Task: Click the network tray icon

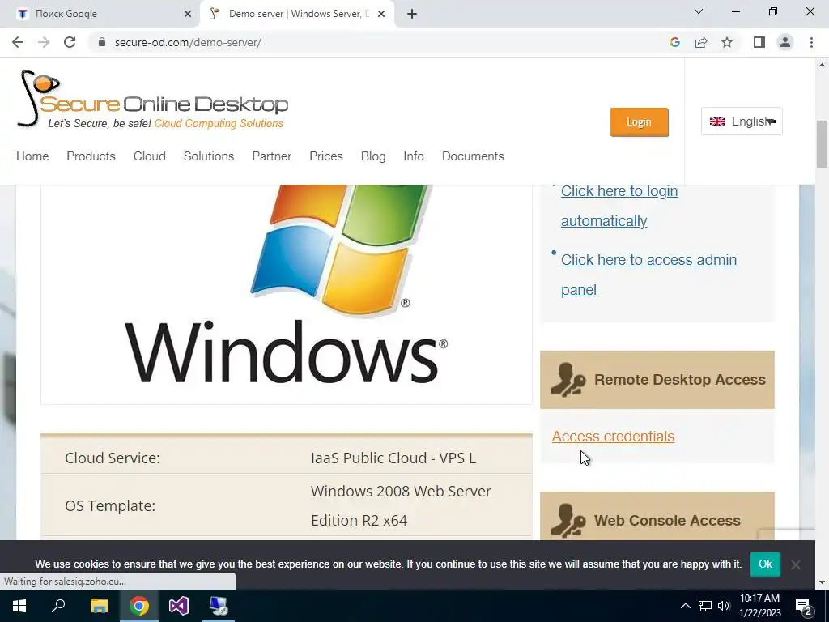Action: tap(705, 606)
